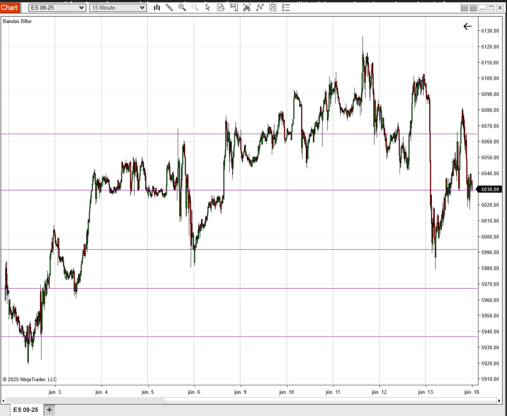The image size is (507, 416).
Task: Click the back arrow on the chart
Action: [467, 27]
